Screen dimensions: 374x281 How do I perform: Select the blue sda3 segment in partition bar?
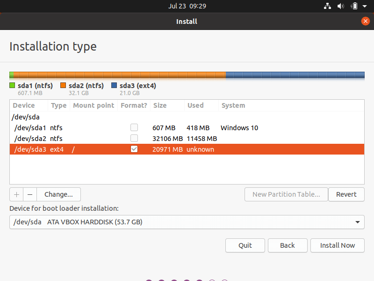click(x=295, y=75)
